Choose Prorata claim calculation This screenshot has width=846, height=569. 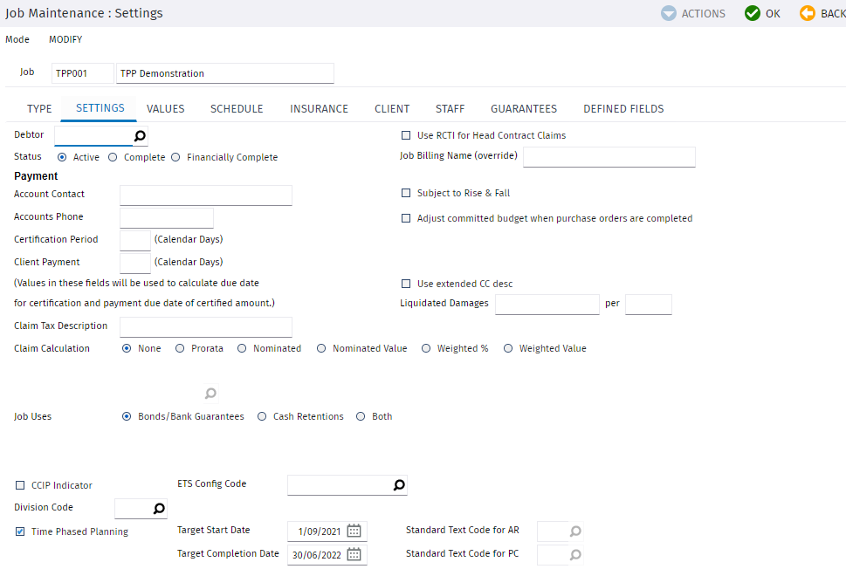pyautogui.click(x=180, y=348)
